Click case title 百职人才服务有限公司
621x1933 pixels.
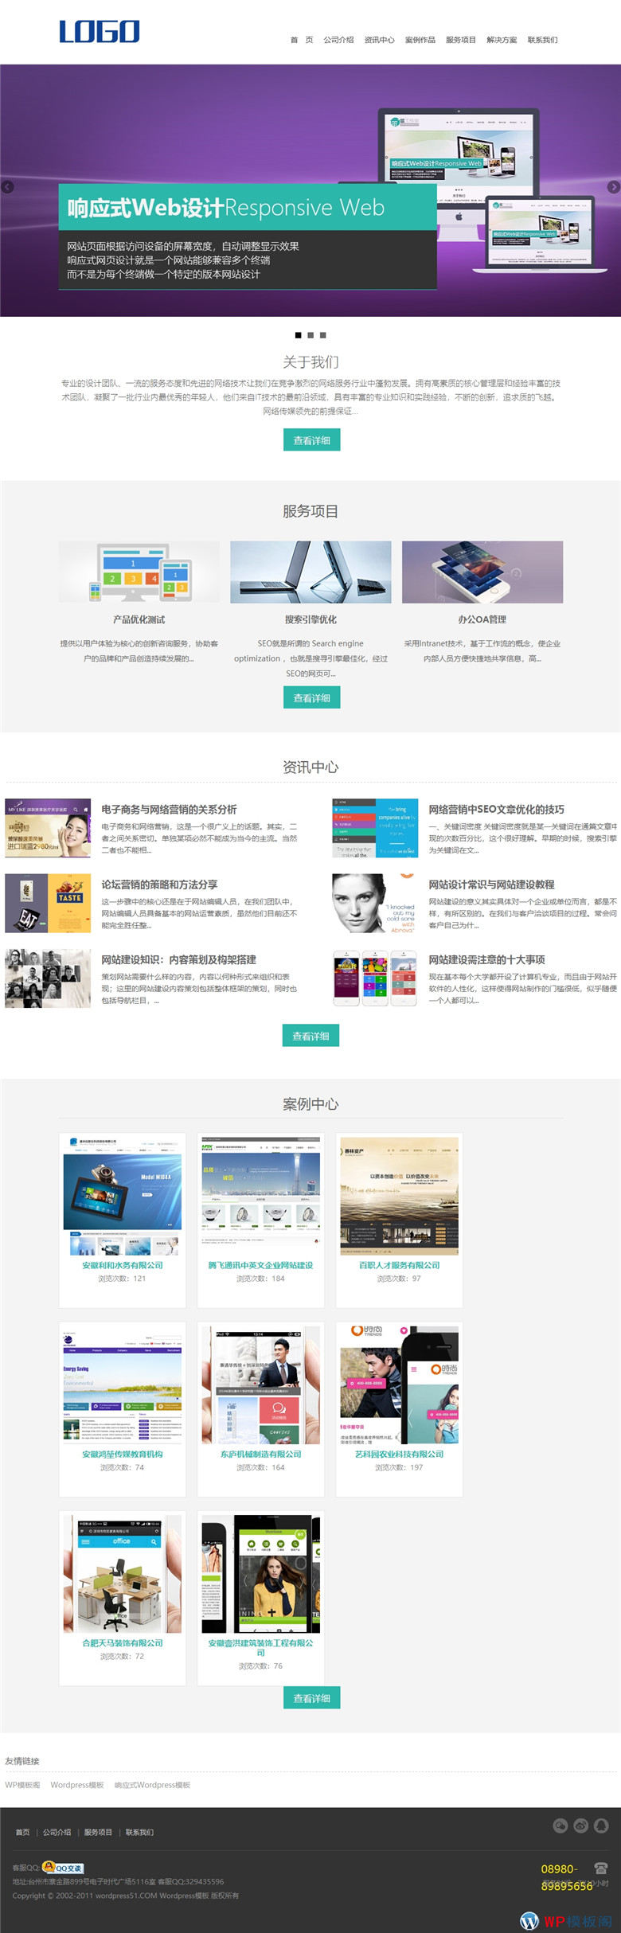[400, 1265]
